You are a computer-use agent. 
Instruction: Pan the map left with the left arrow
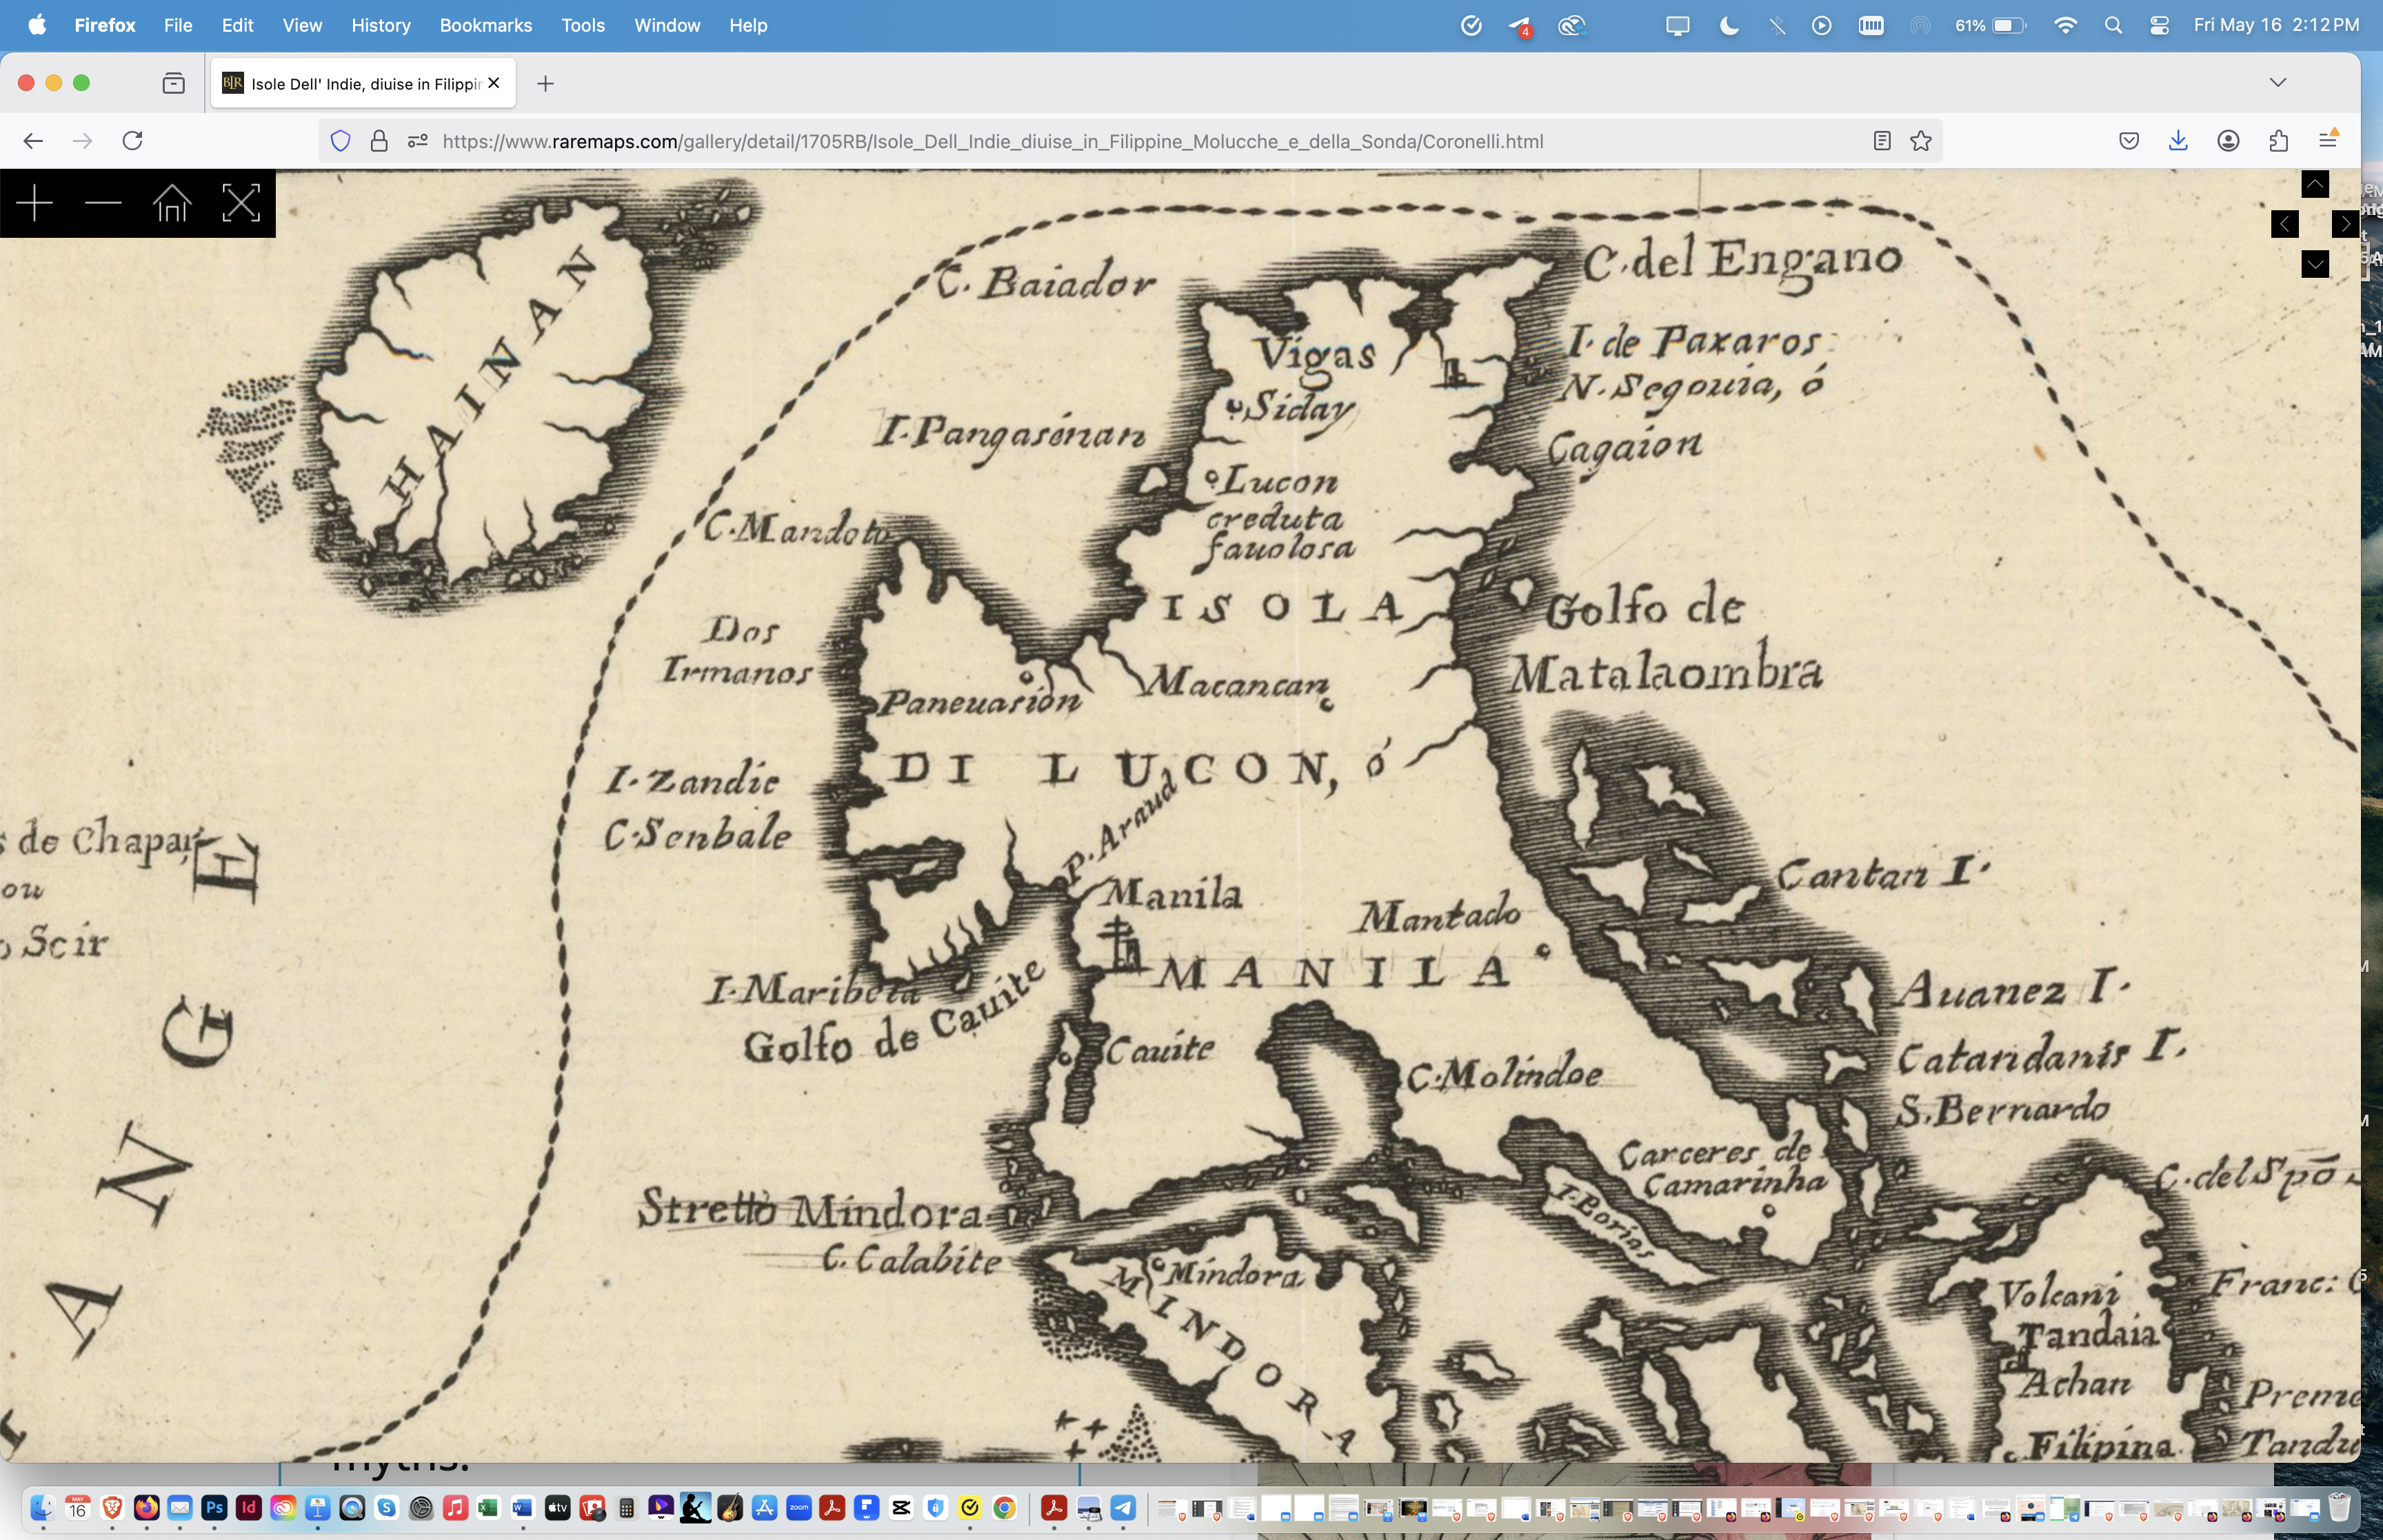(2284, 224)
